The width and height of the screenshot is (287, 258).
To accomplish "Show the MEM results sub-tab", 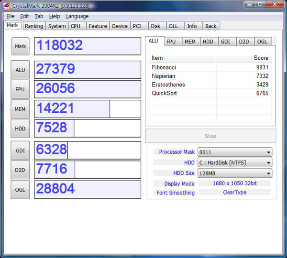I will pyautogui.click(x=191, y=42).
